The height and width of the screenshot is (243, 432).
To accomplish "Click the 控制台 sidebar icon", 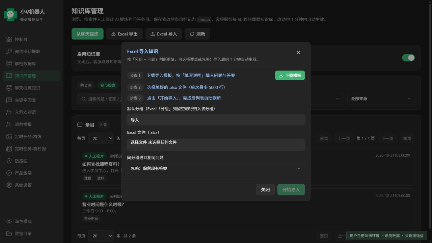I will [x=9, y=39].
